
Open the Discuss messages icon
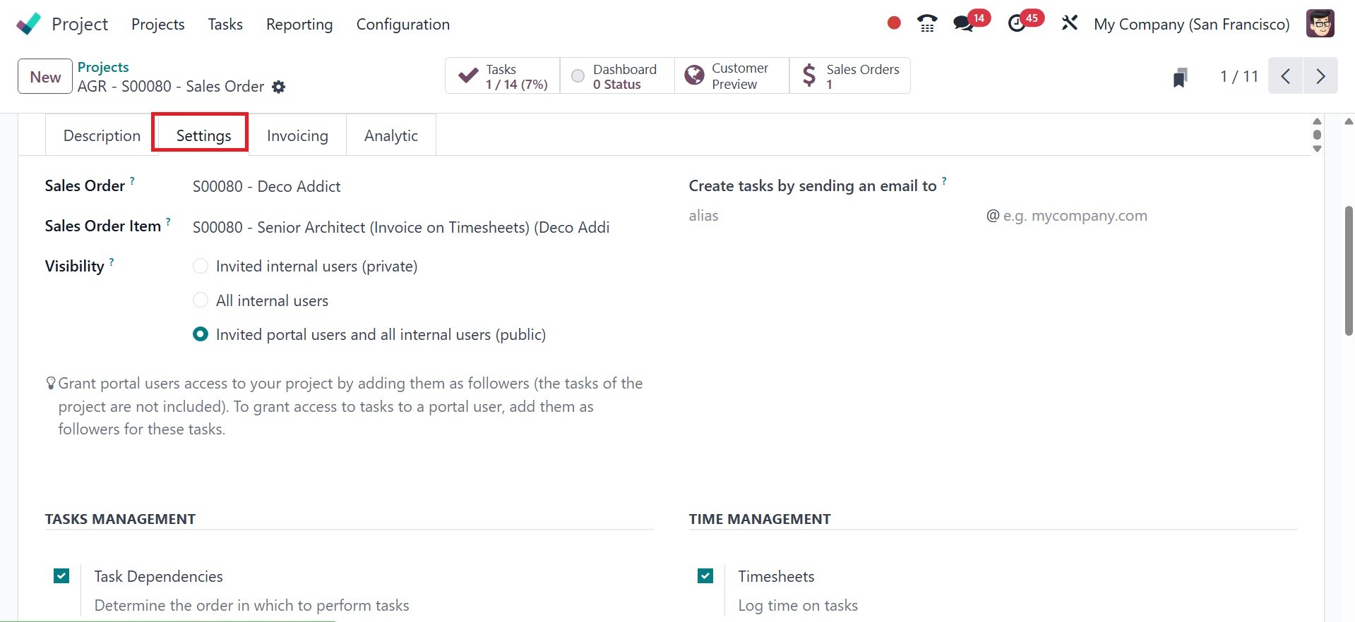pyautogui.click(x=963, y=24)
